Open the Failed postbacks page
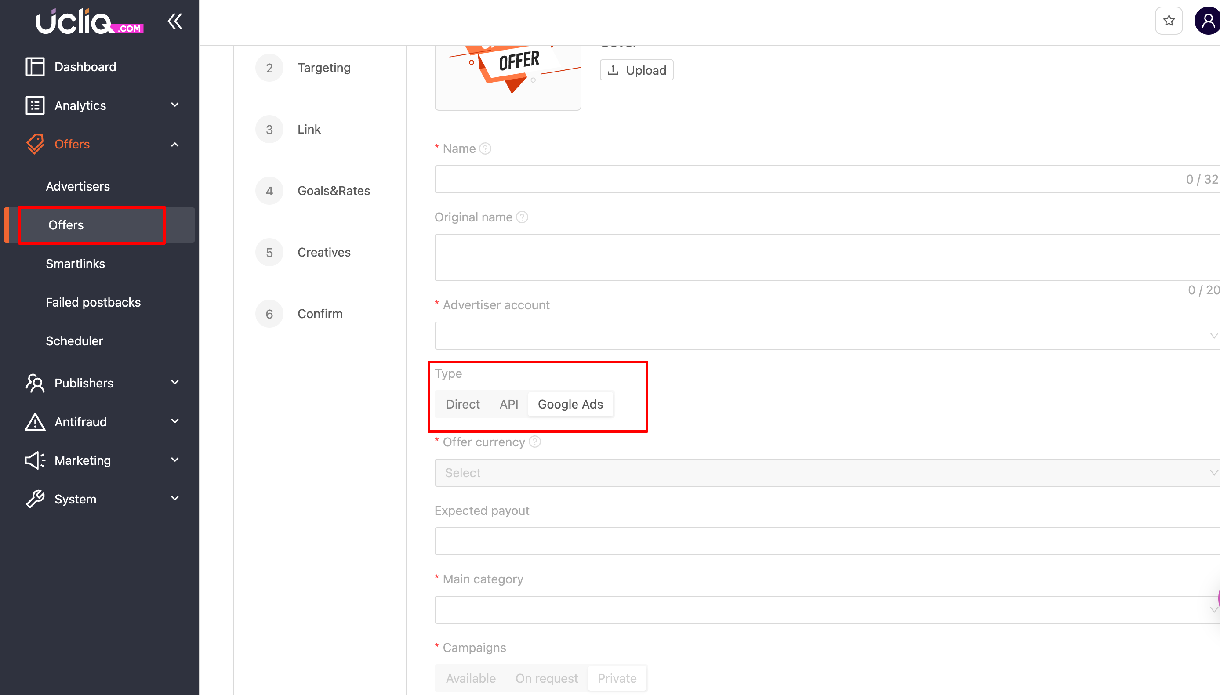The height and width of the screenshot is (695, 1220). click(x=93, y=302)
